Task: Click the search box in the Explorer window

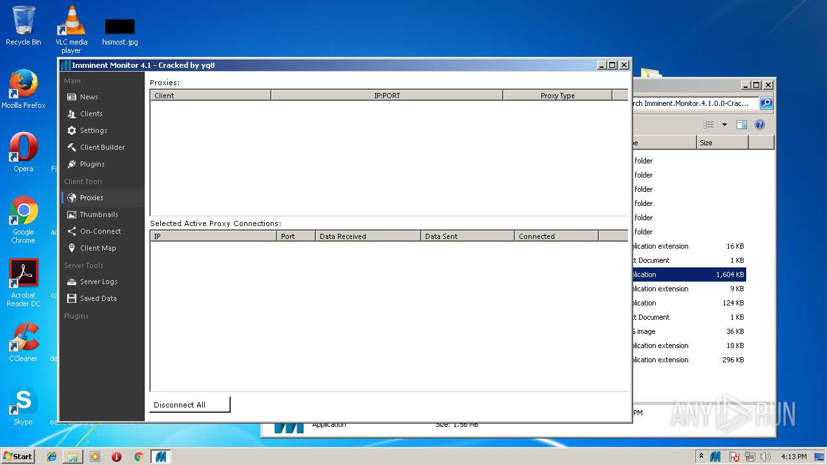Action: (695, 103)
